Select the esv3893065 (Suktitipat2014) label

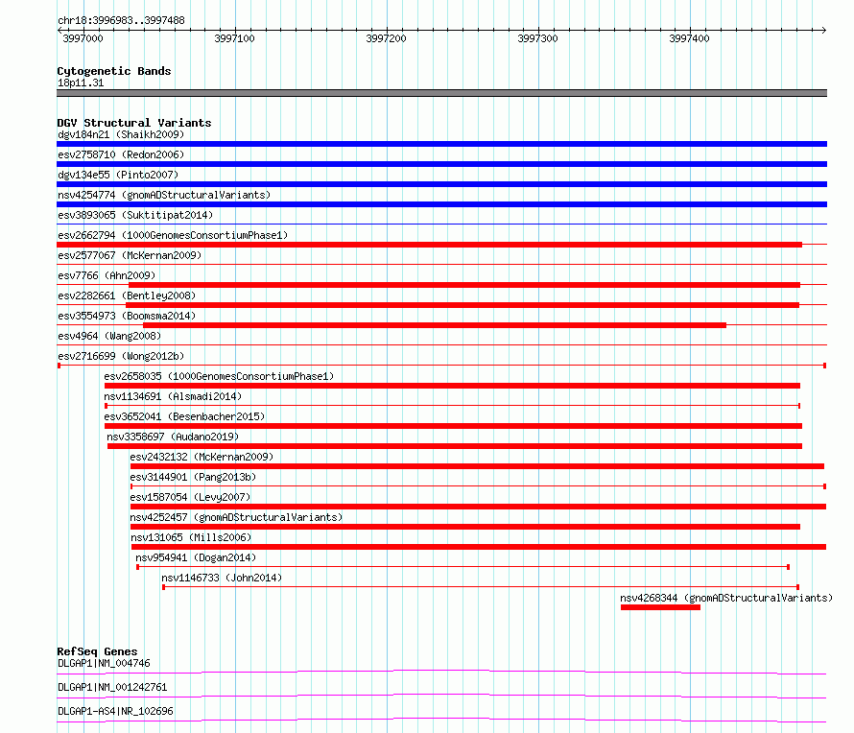(x=135, y=215)
